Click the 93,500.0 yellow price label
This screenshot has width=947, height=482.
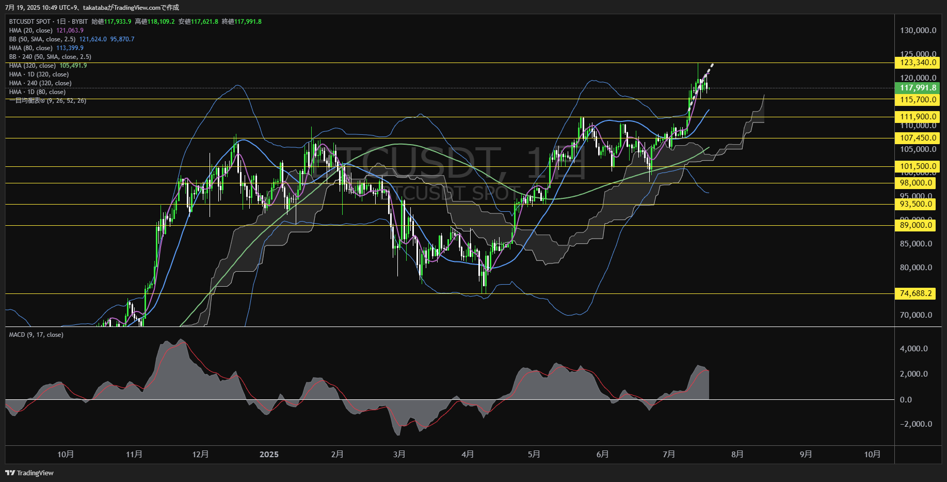(x=915, y=204)
